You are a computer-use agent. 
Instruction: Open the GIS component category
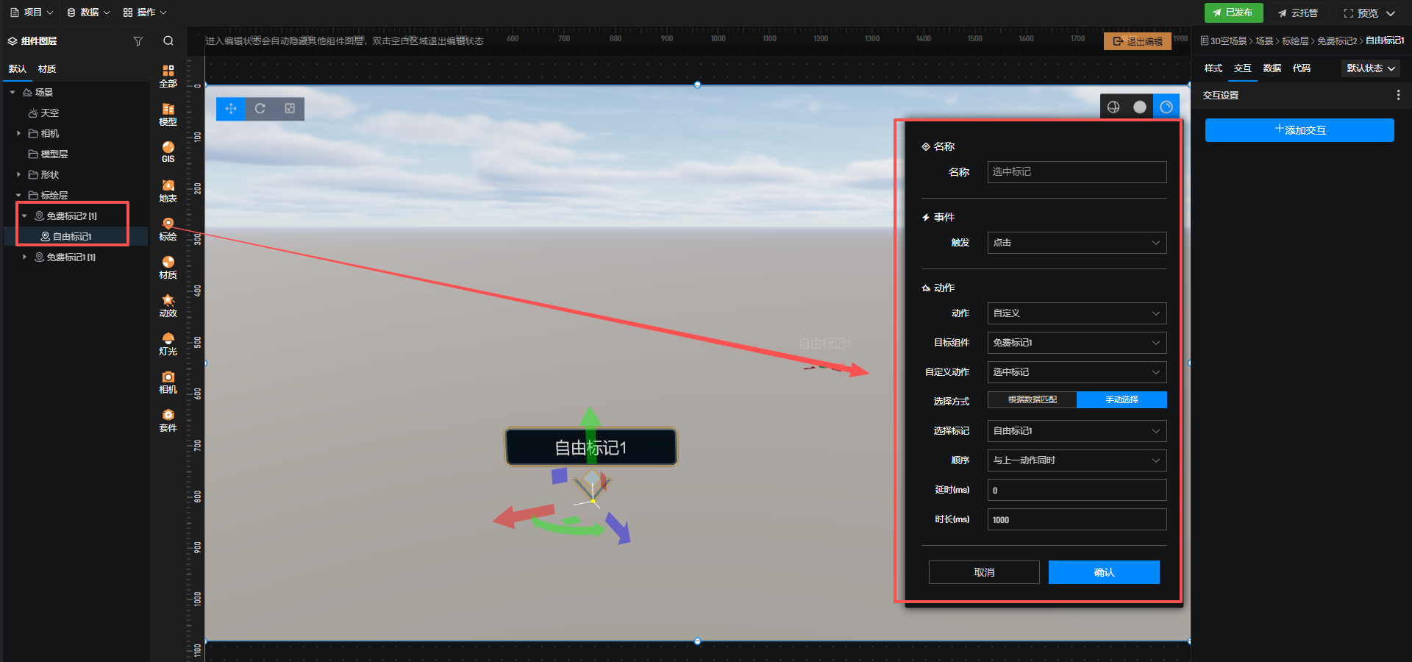pyautogui.click(x=168, y=152)
